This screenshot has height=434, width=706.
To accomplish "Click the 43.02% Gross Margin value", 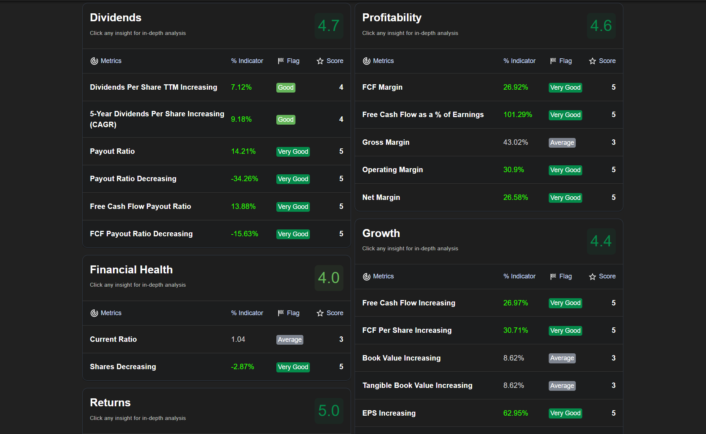I will click(x=516, y=142).
